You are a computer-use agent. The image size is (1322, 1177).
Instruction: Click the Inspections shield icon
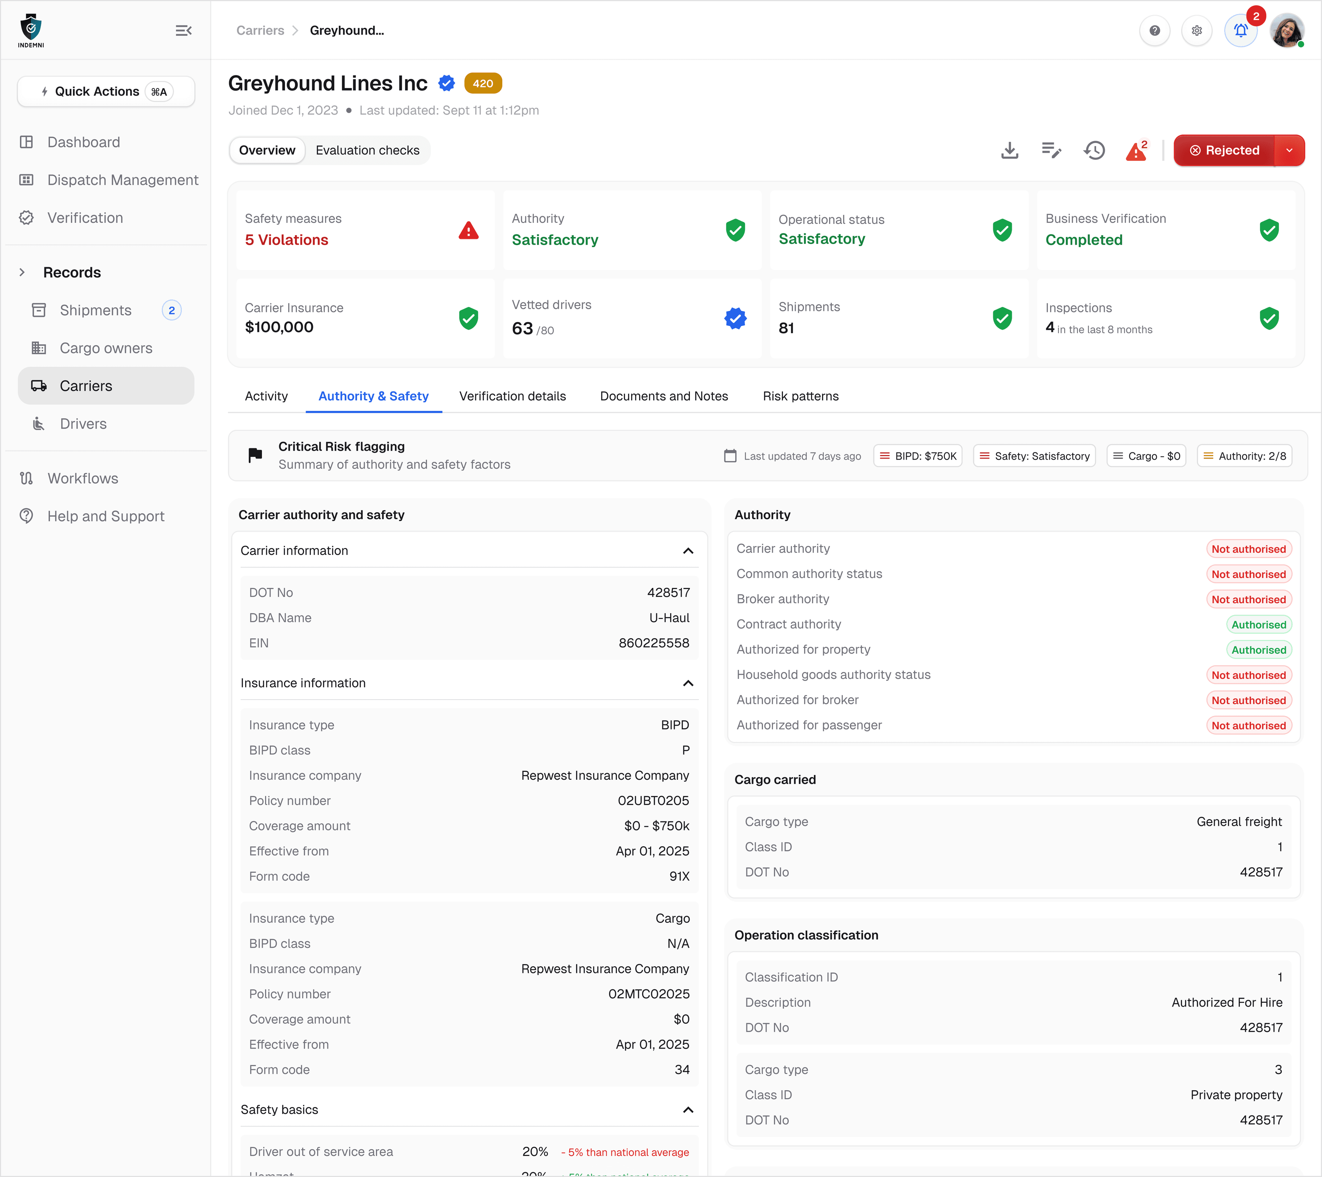click(1270, 318)
